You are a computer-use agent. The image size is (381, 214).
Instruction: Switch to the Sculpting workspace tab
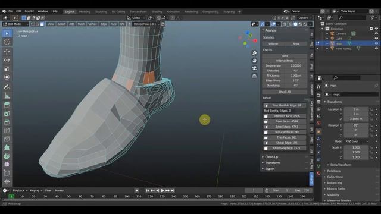(101, 12)
